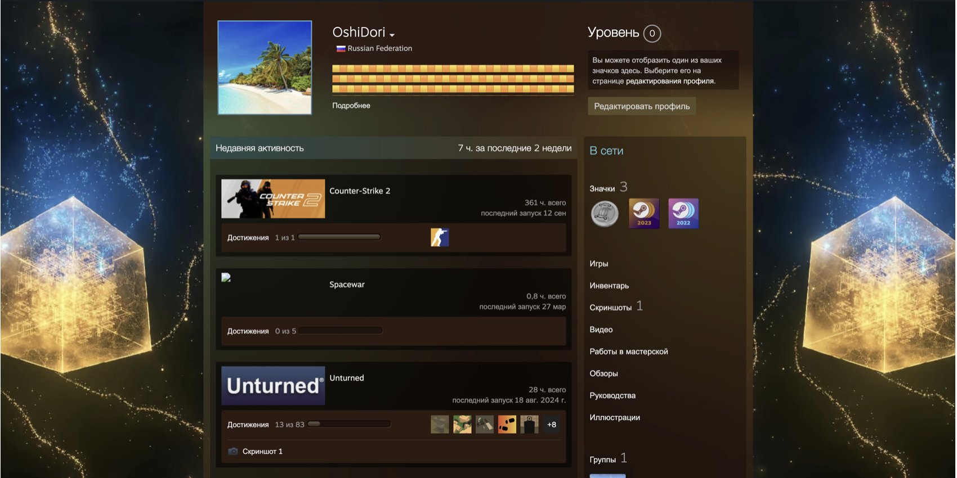957x478 pixels.
Task: Open the Иллюстрации section
Action: (x=615, y=417)
